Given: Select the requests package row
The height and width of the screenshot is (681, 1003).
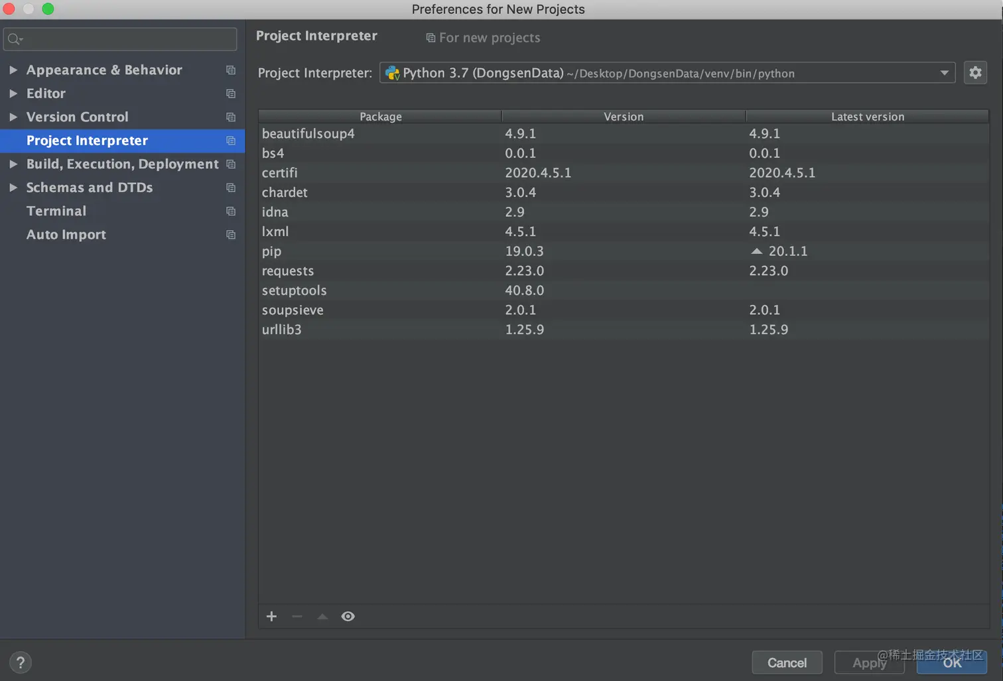Looking at the screenshot, I should (x=624, y=271).
